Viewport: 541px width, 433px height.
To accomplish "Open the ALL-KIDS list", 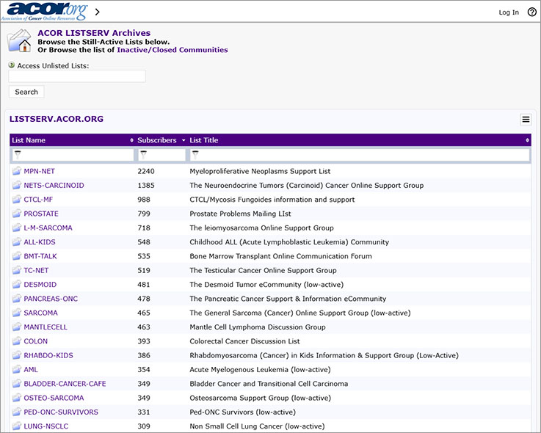I will [40, 242].
